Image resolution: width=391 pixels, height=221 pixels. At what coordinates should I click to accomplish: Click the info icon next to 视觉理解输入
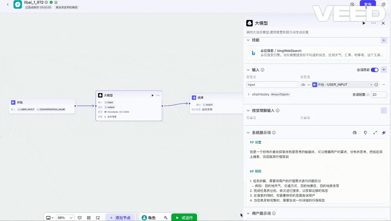[277, 110]
